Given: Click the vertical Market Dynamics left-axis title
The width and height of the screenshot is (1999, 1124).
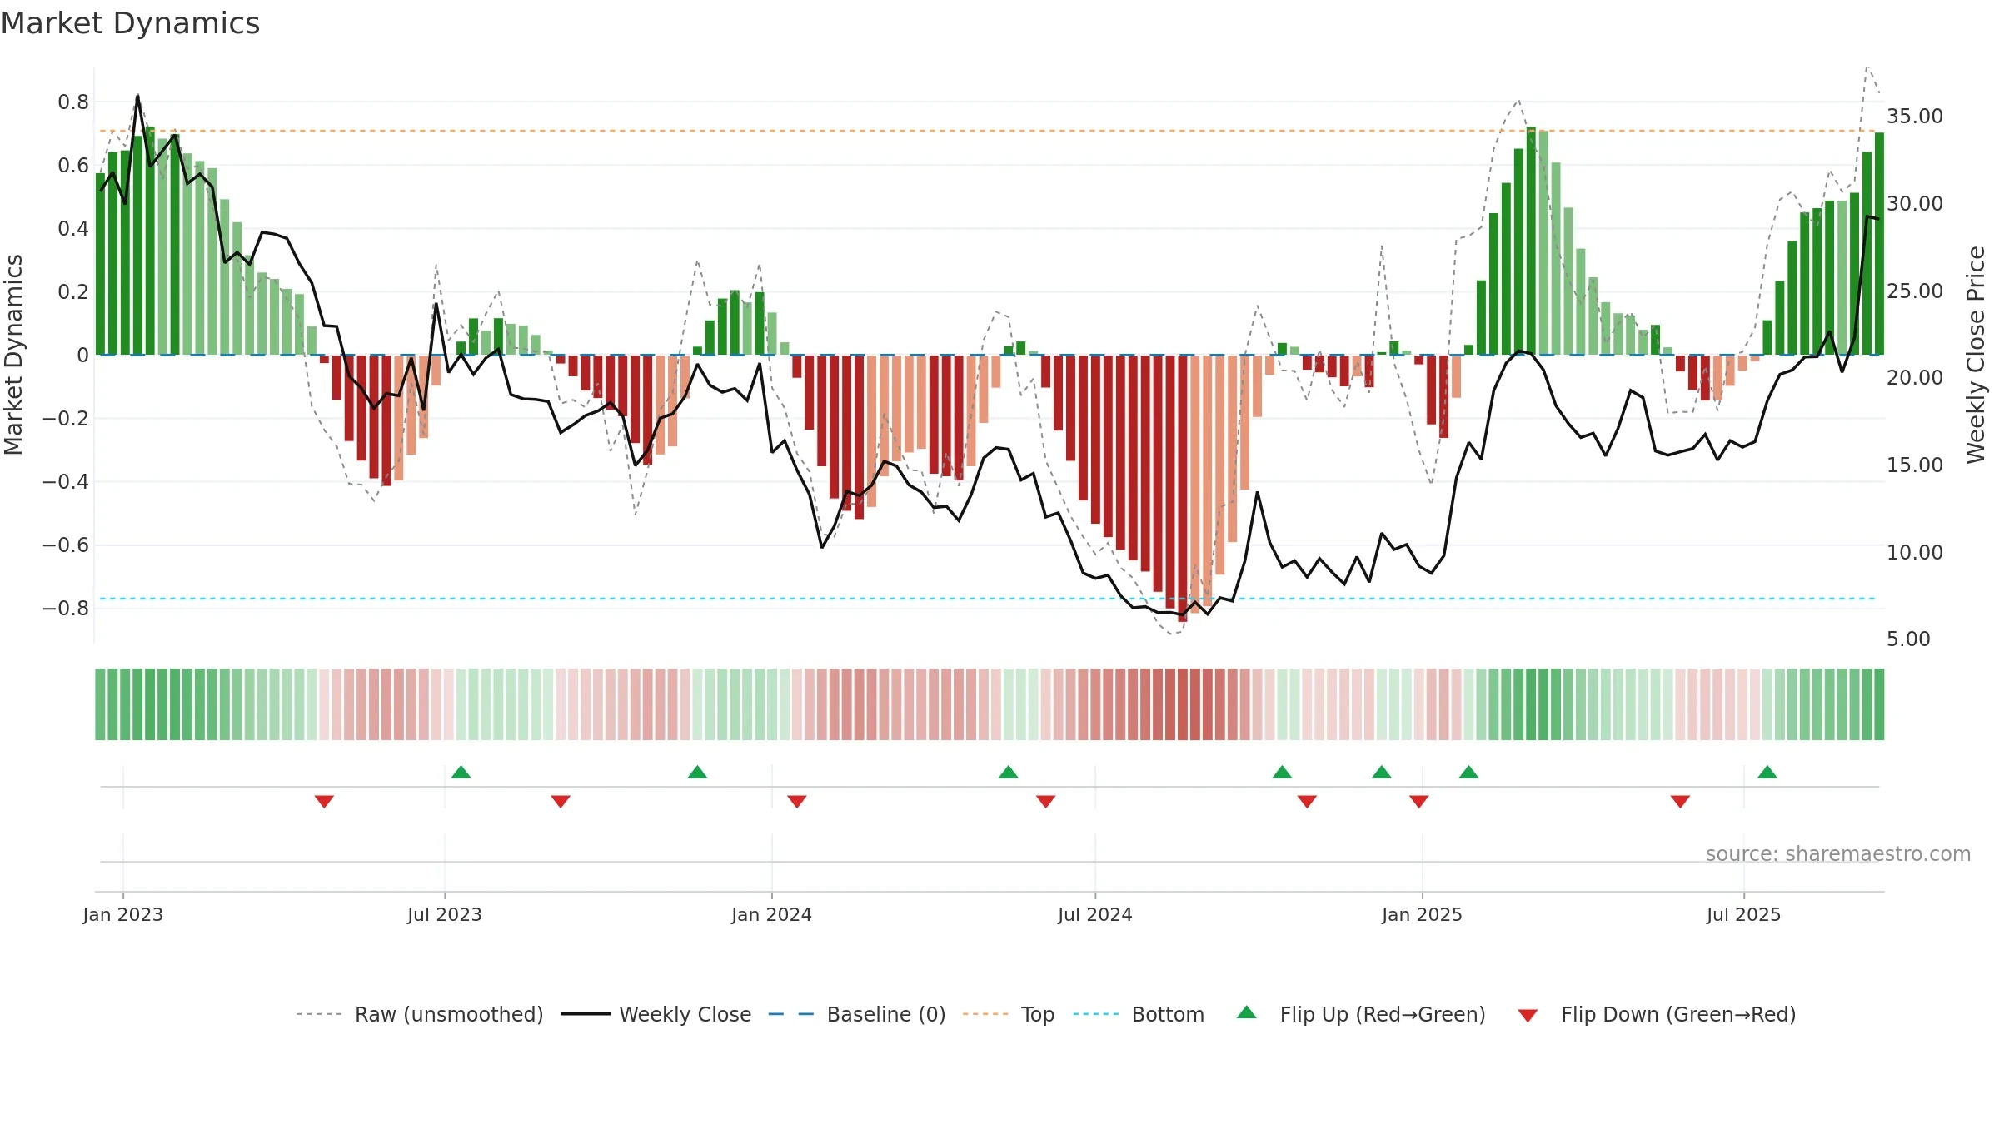Looking at the screenshot, I should pos(13,355).
